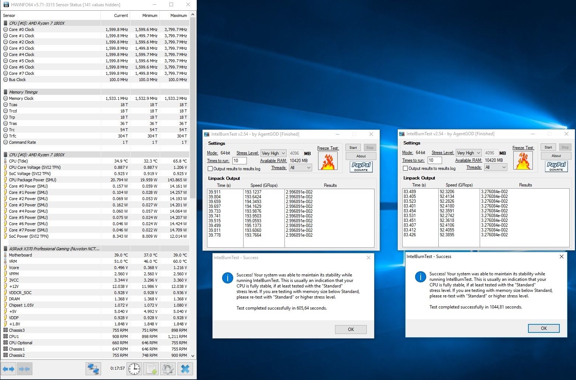The height and width of the screenshot is (380, 576).
Task: Click flame Freeze Test icon in right IntelBurnTest
Action: point(523,161)
